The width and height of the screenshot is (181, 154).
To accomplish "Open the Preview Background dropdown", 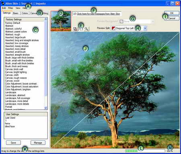I will pyautogui.click(x=152, y=21).
